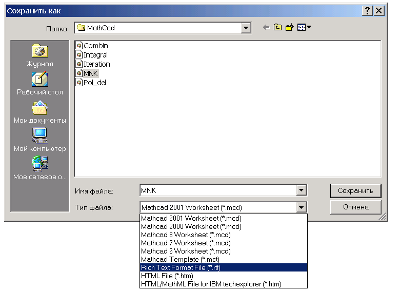Click the MathCad folder name in Папка

point(101,28)
